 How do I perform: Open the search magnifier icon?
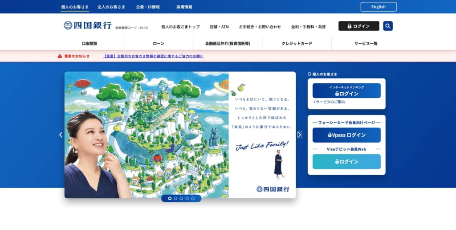388,26
